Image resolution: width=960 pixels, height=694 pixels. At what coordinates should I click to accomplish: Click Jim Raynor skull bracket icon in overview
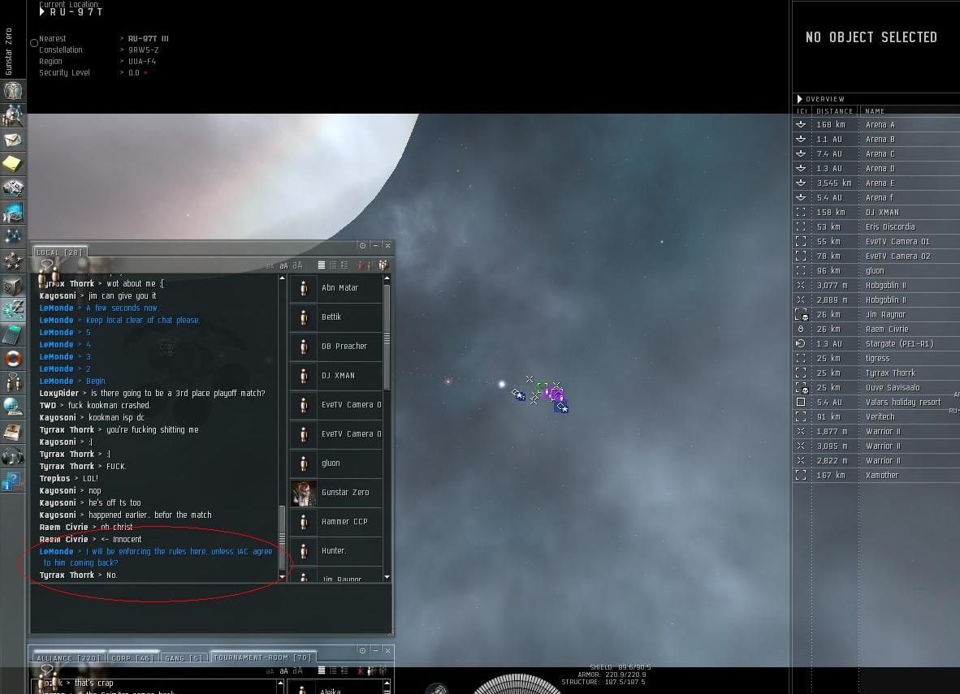(x=801, y=315)
